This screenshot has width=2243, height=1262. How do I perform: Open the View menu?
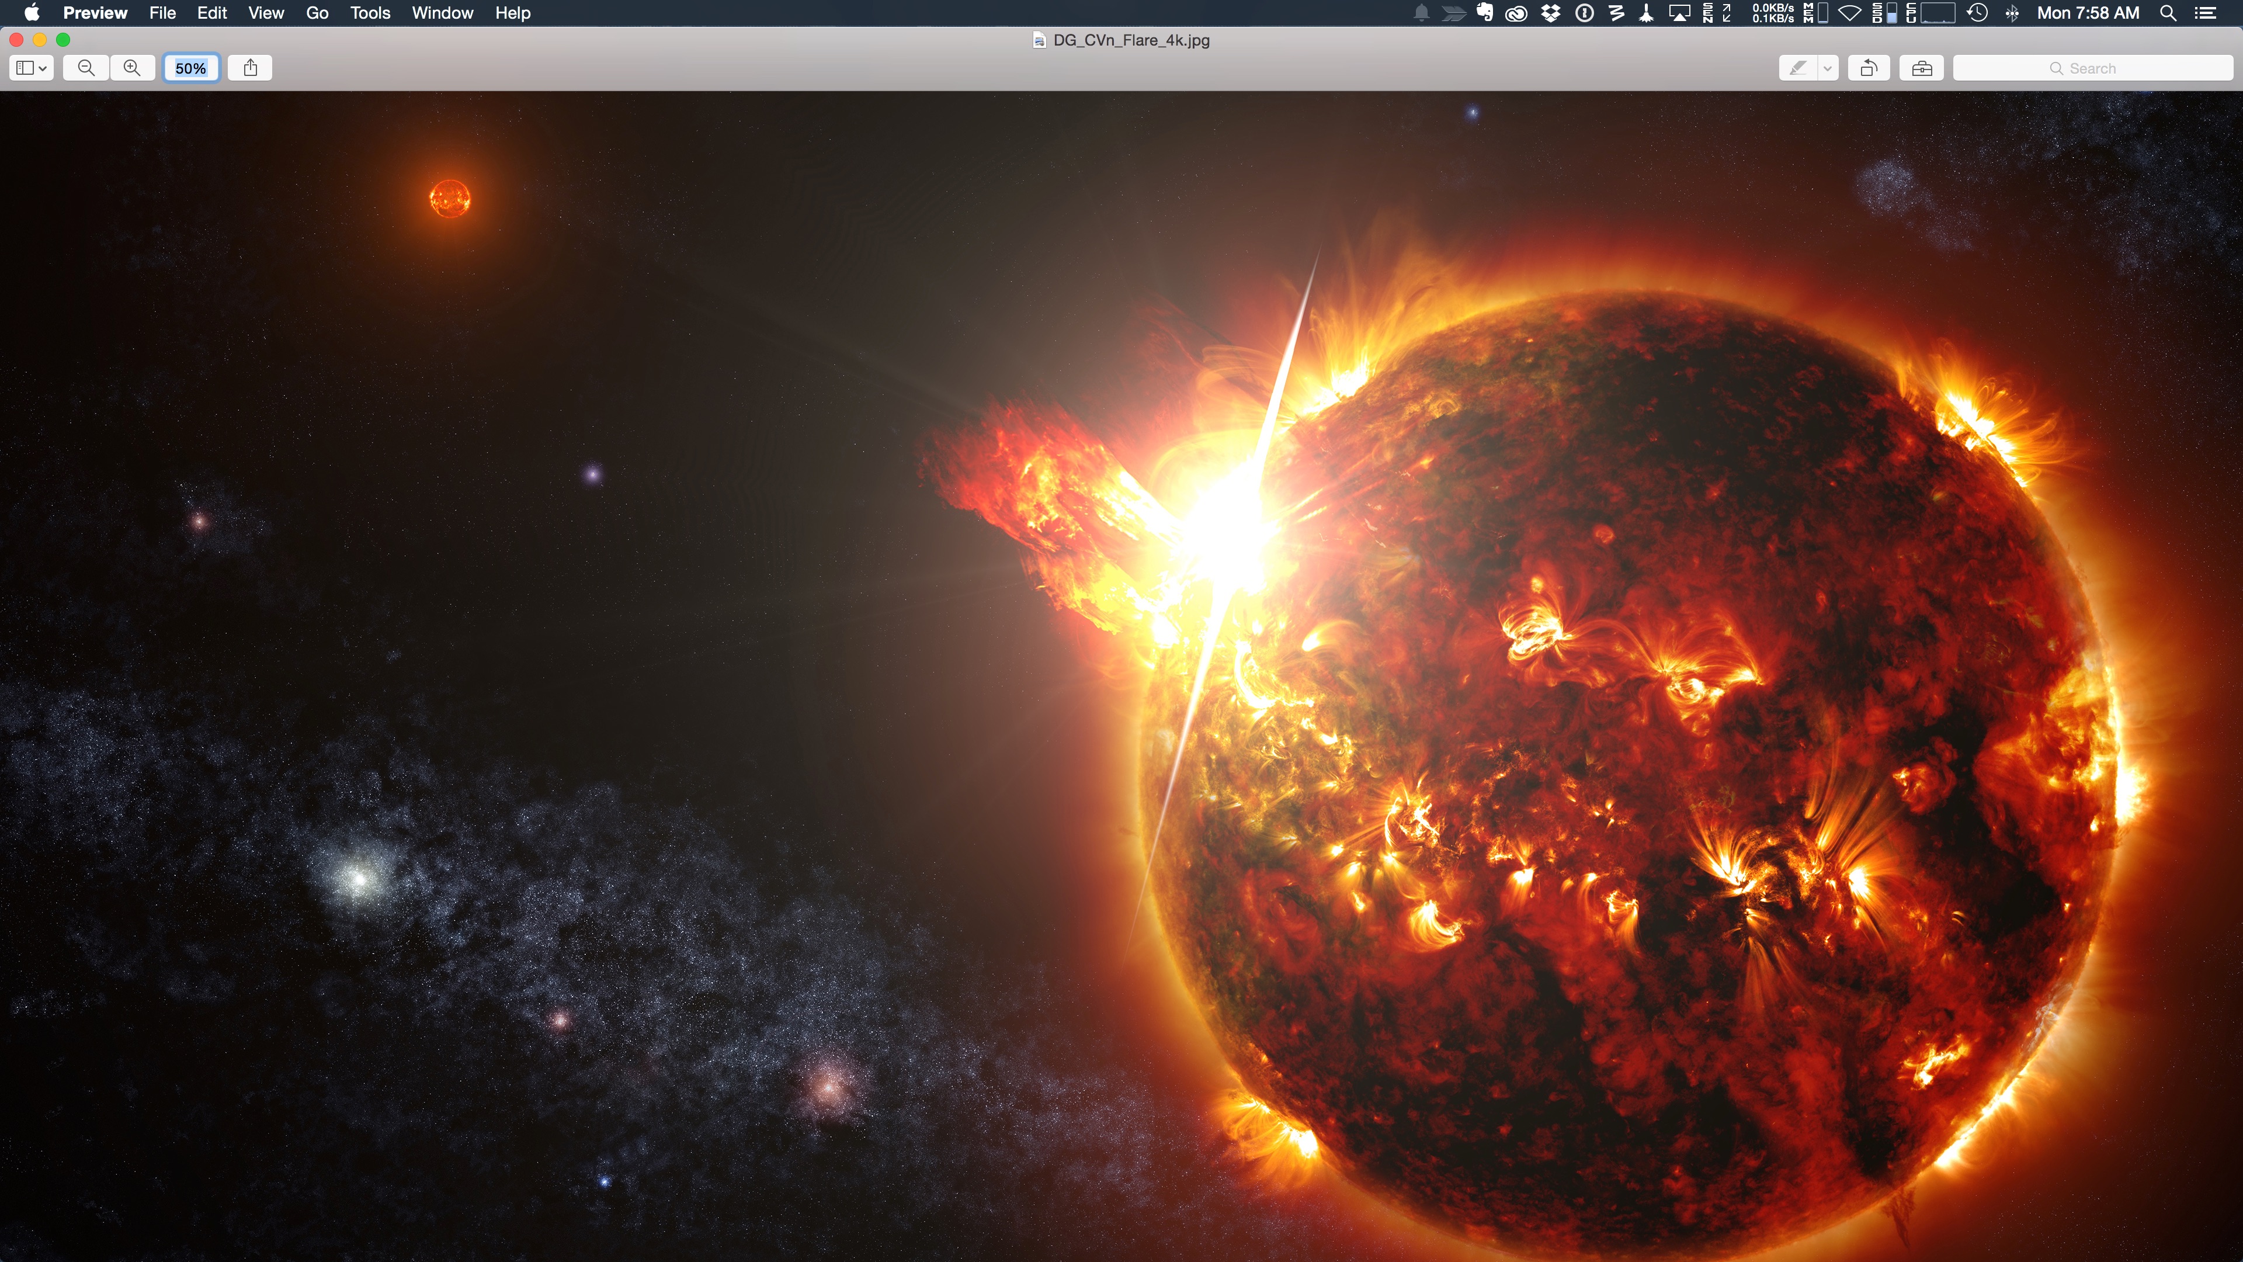click(266, 13)
